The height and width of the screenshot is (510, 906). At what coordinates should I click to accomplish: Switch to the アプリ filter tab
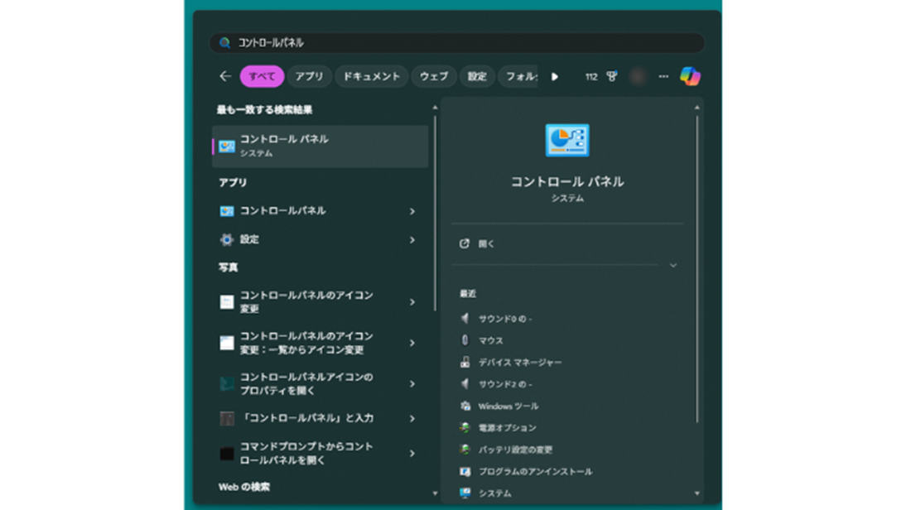click(309, 76)
